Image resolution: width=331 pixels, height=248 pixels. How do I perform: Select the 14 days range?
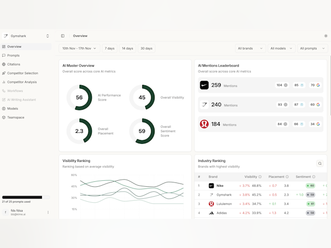(x=127, y=48)
